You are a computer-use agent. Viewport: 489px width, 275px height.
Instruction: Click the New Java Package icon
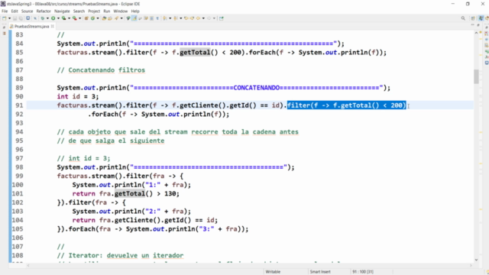(x=86, y=18)
